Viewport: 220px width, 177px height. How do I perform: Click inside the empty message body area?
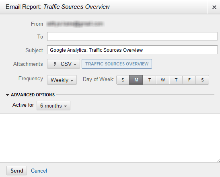pos(110,138)
